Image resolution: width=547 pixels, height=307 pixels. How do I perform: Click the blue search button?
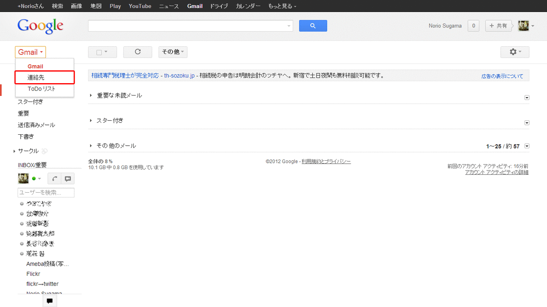[x=313, y=26]
